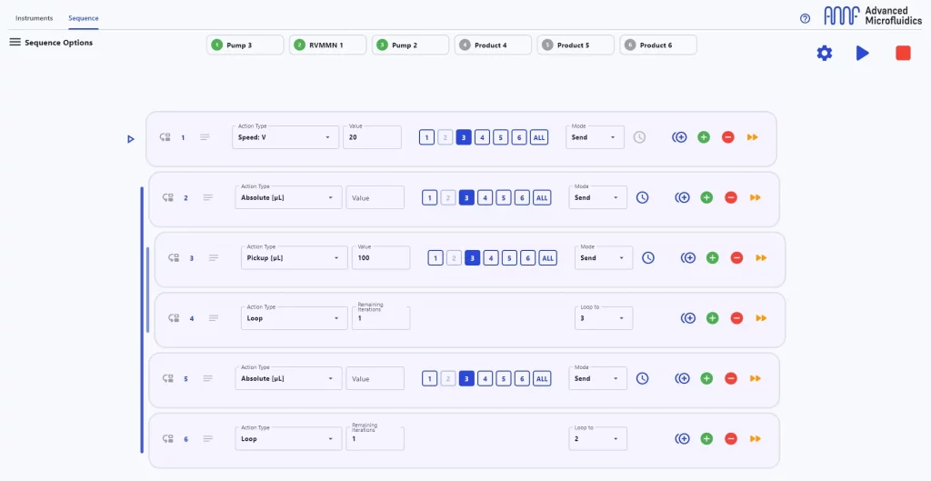Click fast-forward icon on step 1
The width and height of the screenshot is (931, 481).
752,137
